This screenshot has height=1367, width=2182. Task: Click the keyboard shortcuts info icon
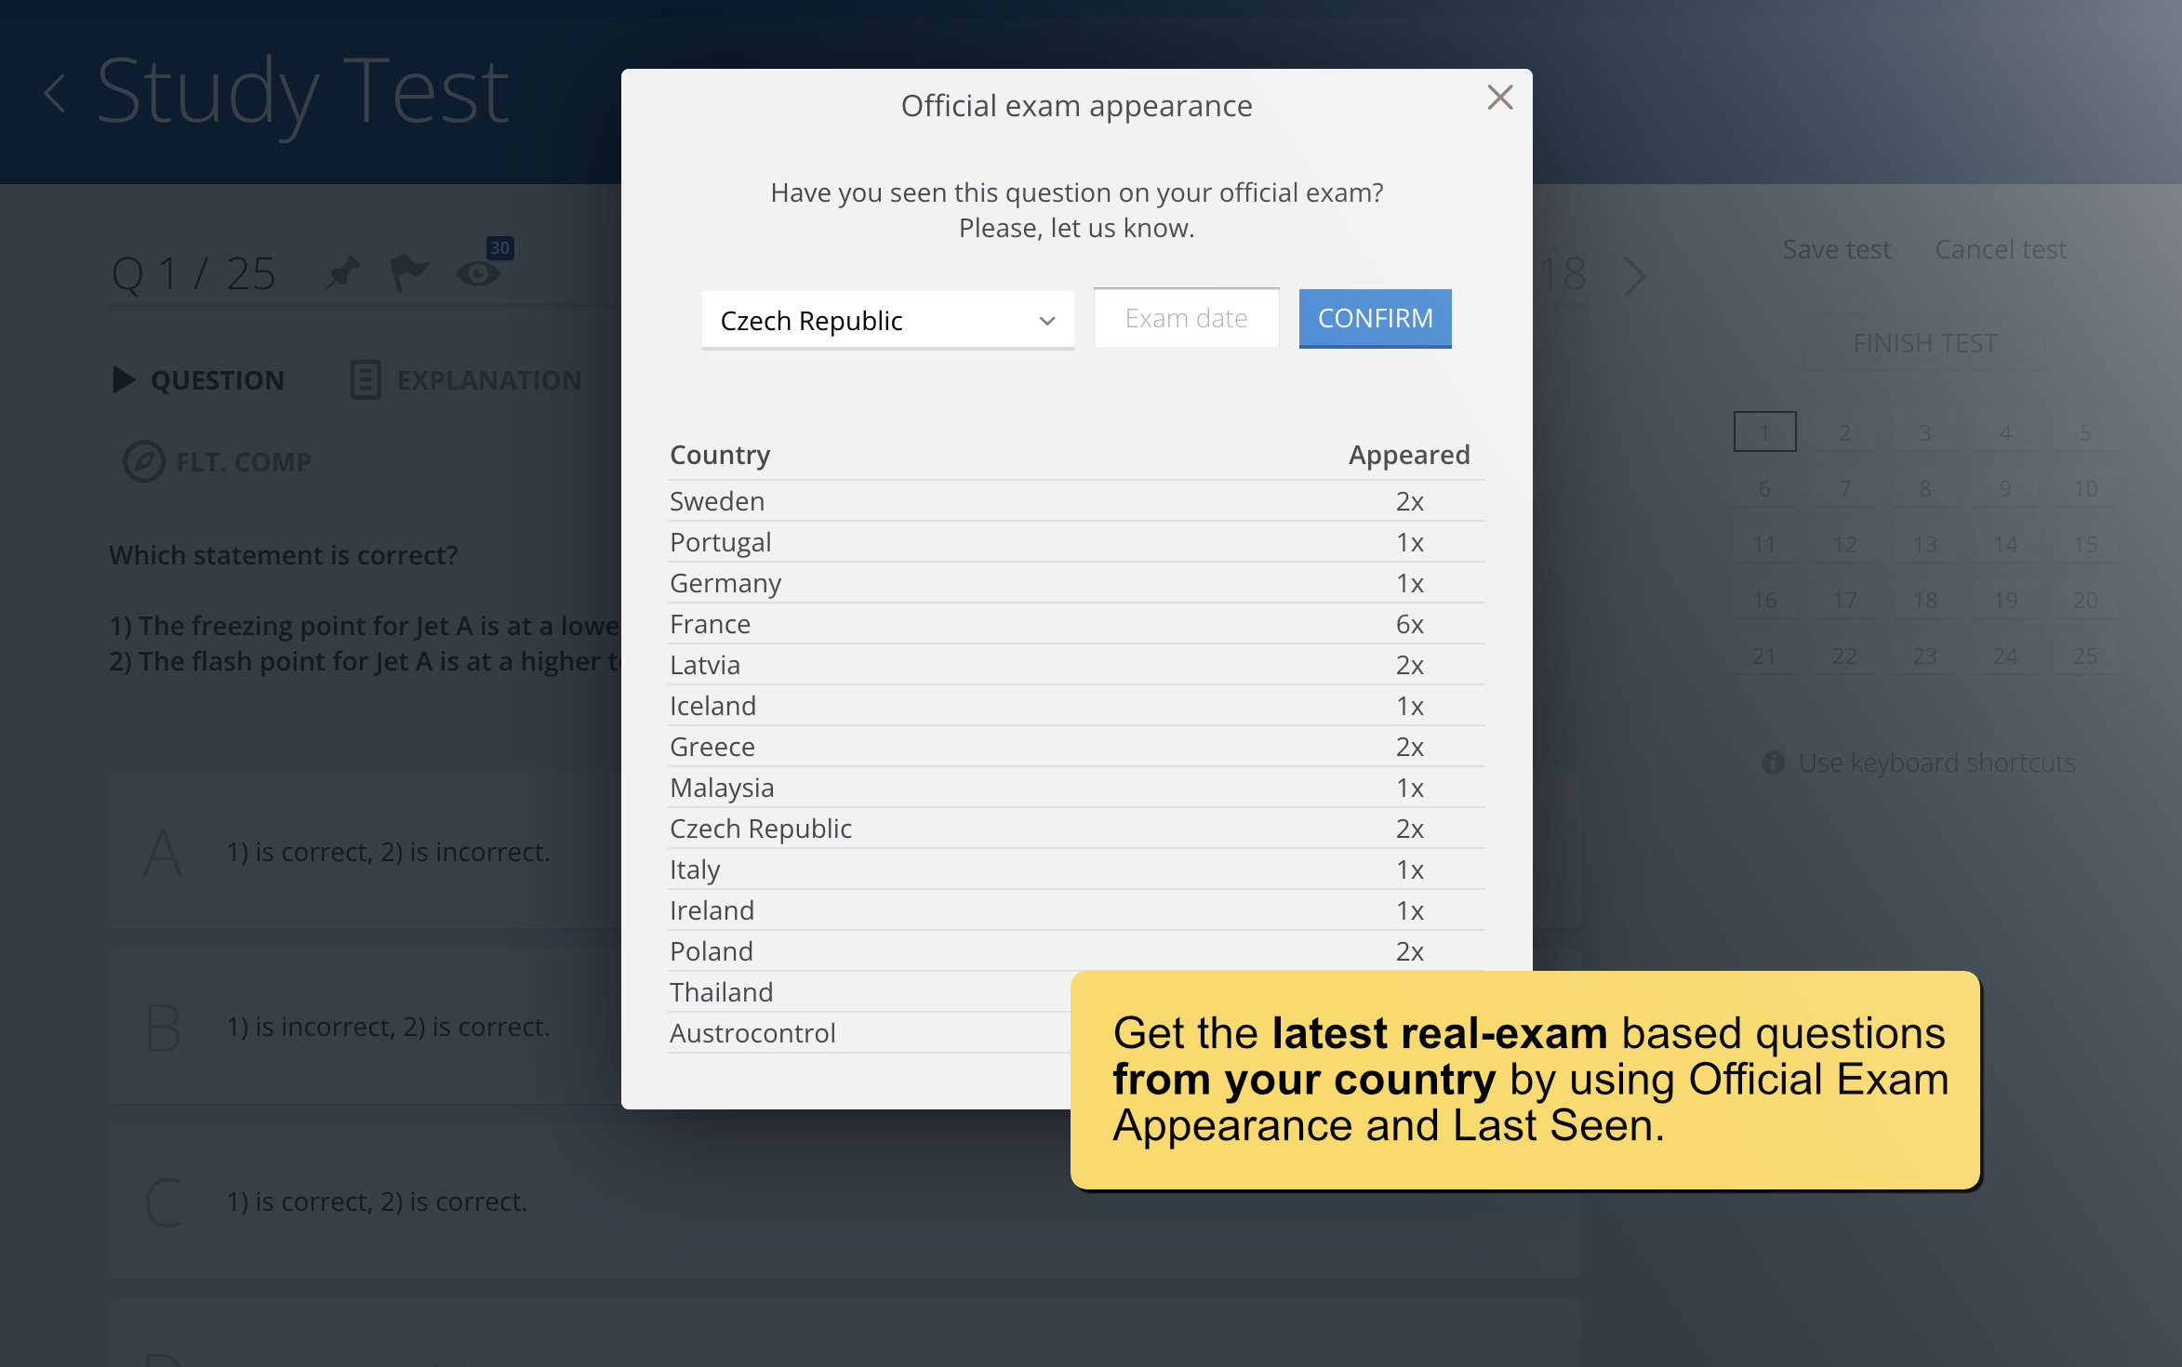[x=1773, y=763]
